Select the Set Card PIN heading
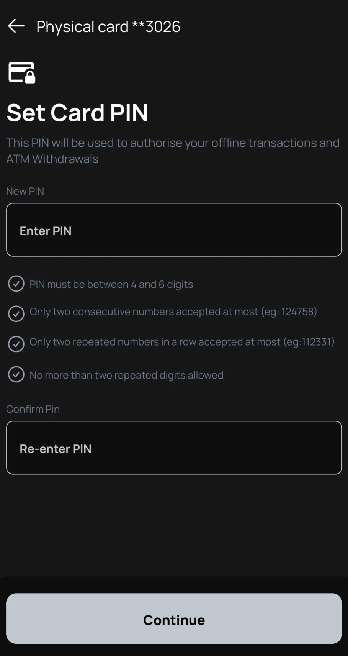The height and width of the screenshot is (656, 348). click(77, 112)
